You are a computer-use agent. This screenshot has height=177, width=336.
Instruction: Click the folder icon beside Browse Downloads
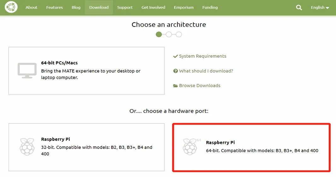tap(176, 86)
